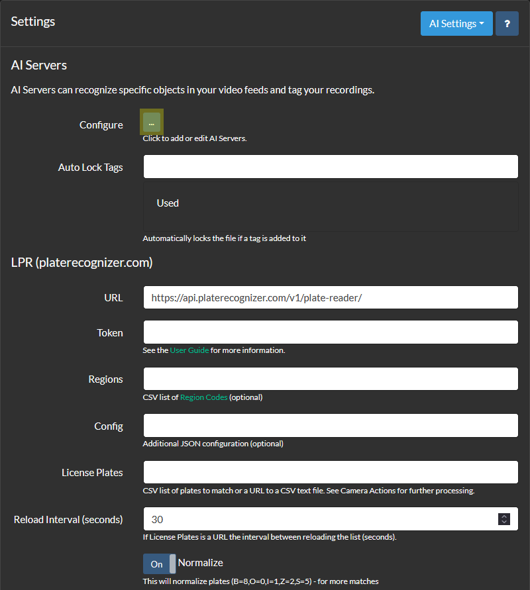Open the Region Codes link
This screenshot has width=530, height=590.
tap(203, 397)
